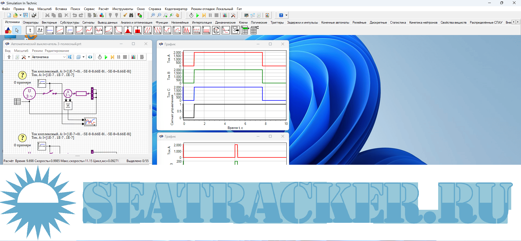Expand the dropdown arrow beside the help icon
The width and height of the screenshot is (521, 241).
point(286,15)
